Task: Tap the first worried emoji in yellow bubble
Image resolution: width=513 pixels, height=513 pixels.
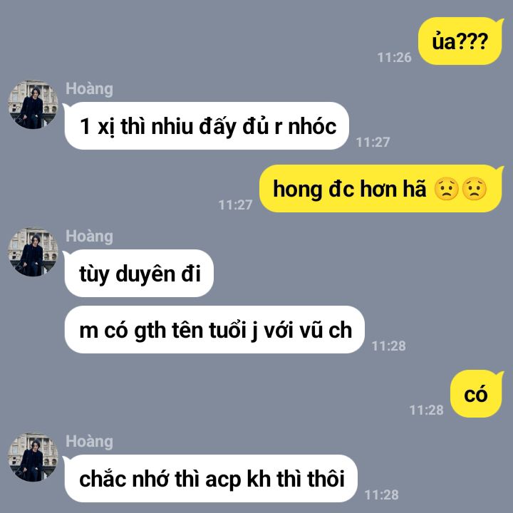Action: (446, 189)
